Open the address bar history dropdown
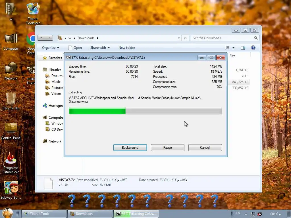The width and height of the screenshot is (291, 218). point(179,38)
